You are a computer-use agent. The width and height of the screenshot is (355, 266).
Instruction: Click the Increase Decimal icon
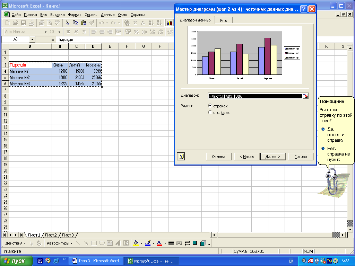point(152,32)
